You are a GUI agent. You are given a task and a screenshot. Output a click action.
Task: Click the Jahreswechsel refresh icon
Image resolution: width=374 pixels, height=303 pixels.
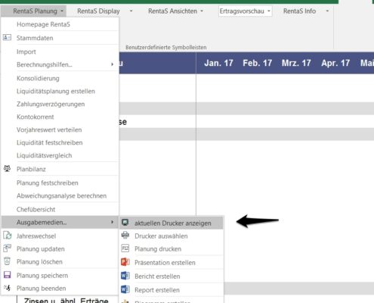pos(8,236)
